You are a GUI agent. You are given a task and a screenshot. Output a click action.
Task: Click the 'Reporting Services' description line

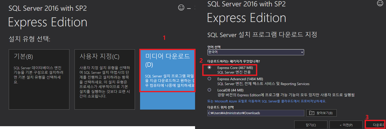pyautogui.click(x=263, y=84)
